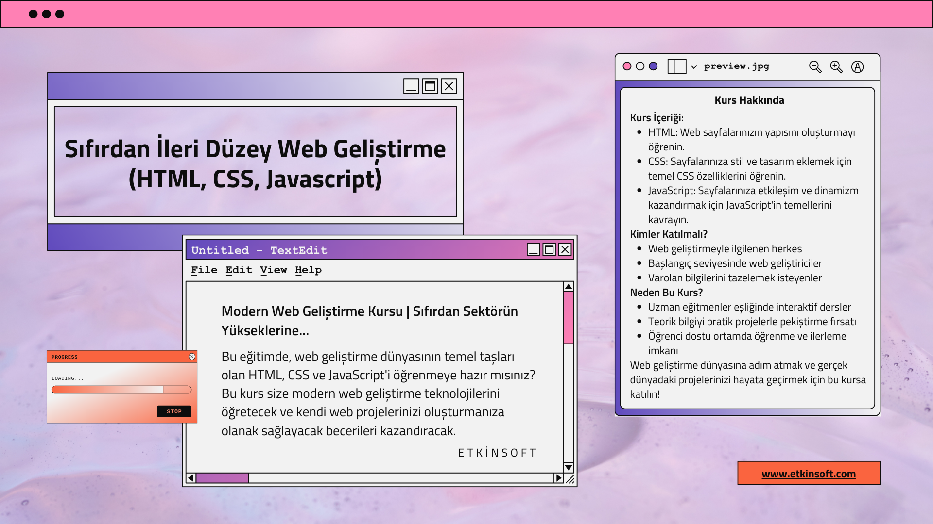The width and height of the screenshot is (933, 524).
Task: Click the PROGRESS dialog title
Action: pos(65,357)
